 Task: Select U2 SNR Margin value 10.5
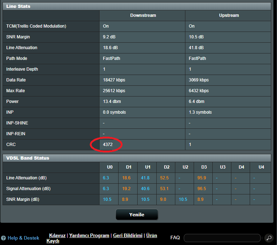coord(183,199)
